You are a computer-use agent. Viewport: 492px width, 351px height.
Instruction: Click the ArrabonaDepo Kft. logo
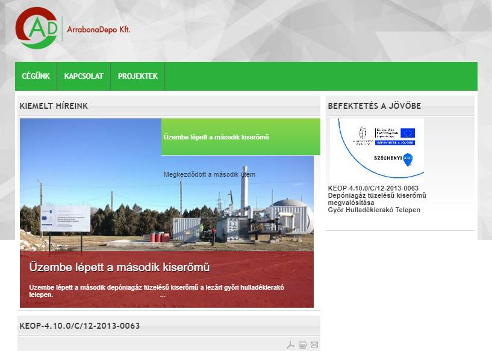tap(73, 28)
